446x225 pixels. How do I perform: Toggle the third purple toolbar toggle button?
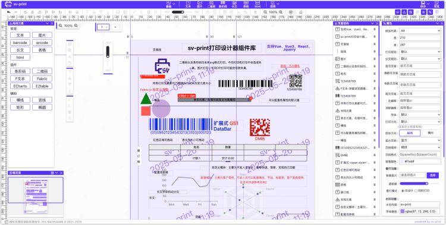(411, 12)
